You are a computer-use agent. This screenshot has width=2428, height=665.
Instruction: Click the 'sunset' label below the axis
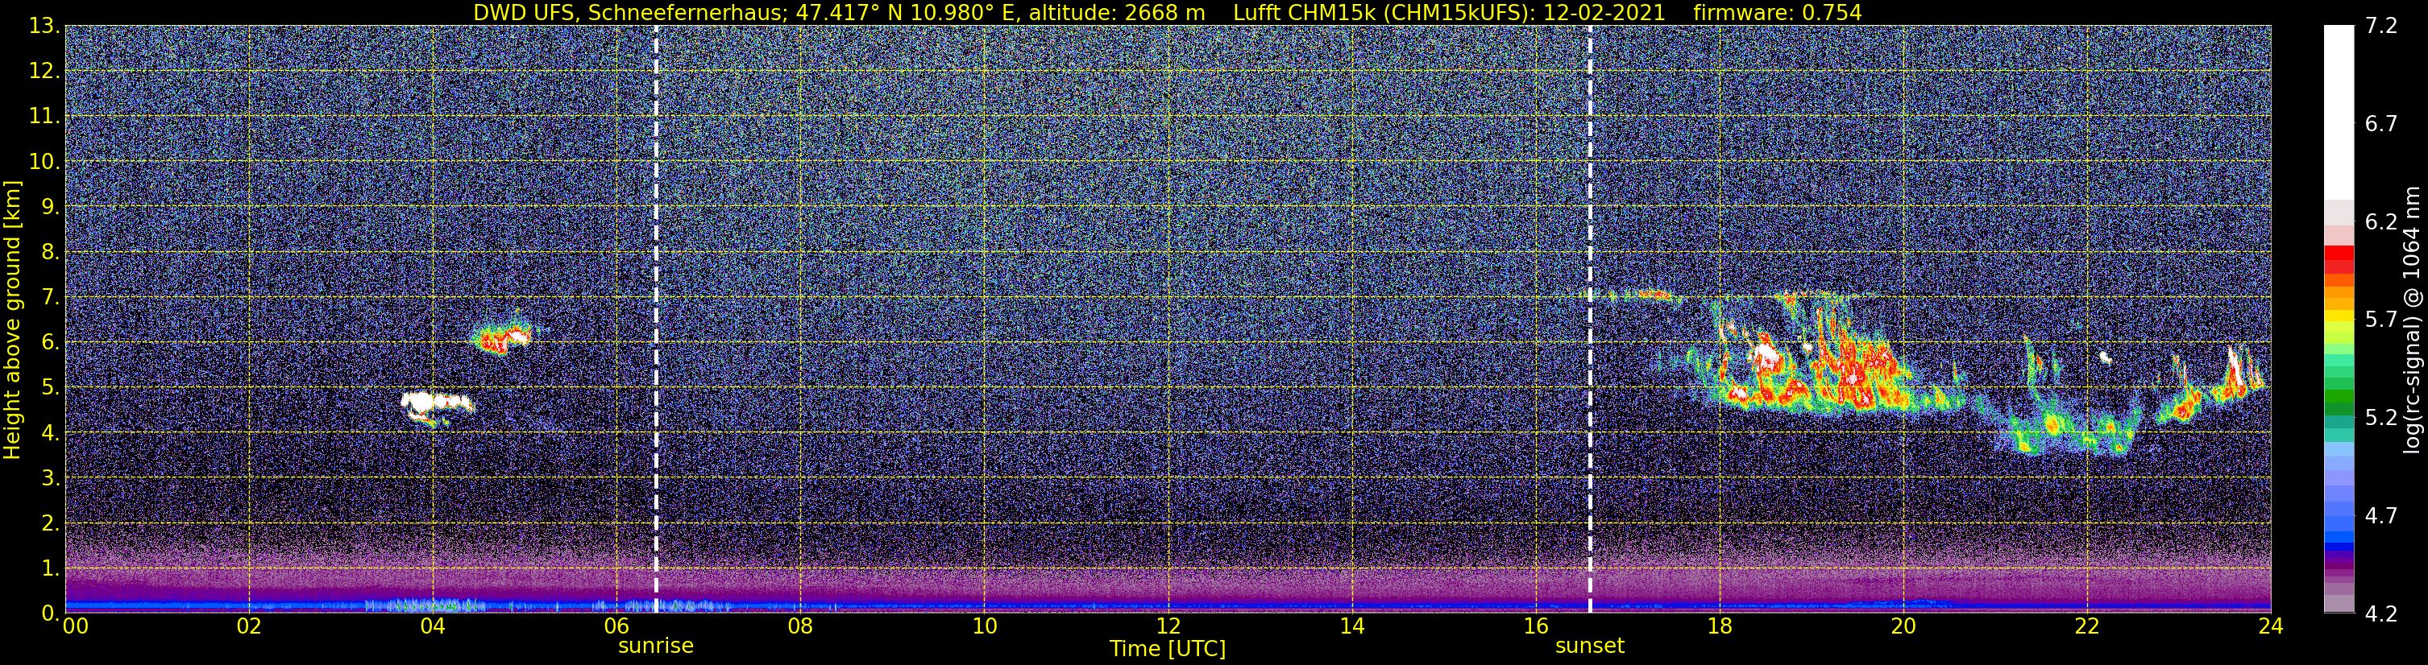click(1589, 646)
